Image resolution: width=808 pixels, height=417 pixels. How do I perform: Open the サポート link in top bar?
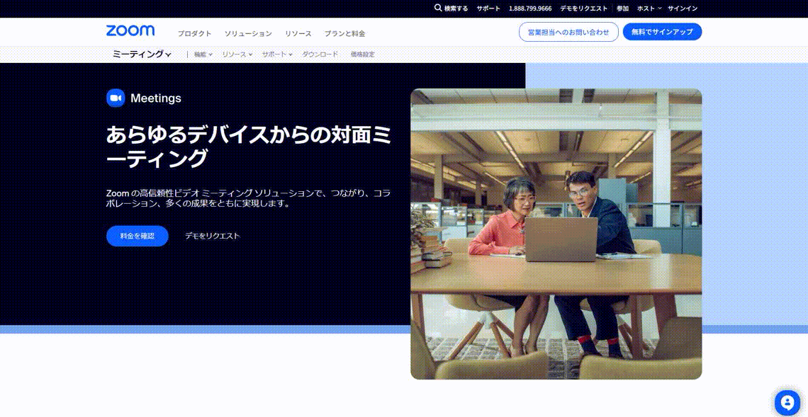pyautogui.click(x=488, y=8)
